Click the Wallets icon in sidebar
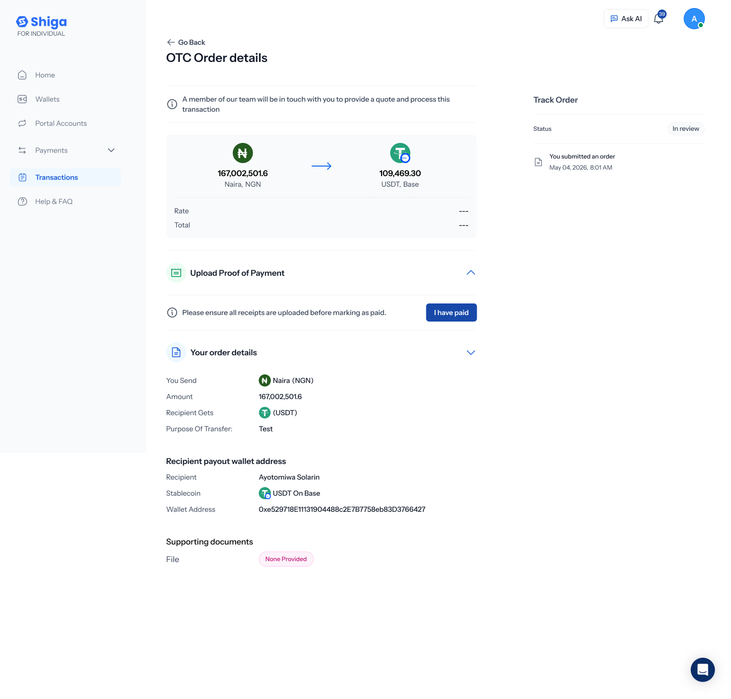Viewport: 731px width, 699px height. coord(22,99)
